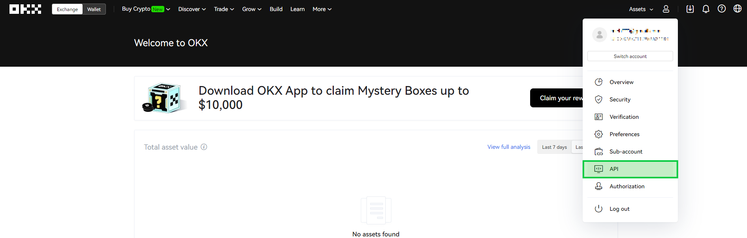Open the Learn page

point(297,9)
